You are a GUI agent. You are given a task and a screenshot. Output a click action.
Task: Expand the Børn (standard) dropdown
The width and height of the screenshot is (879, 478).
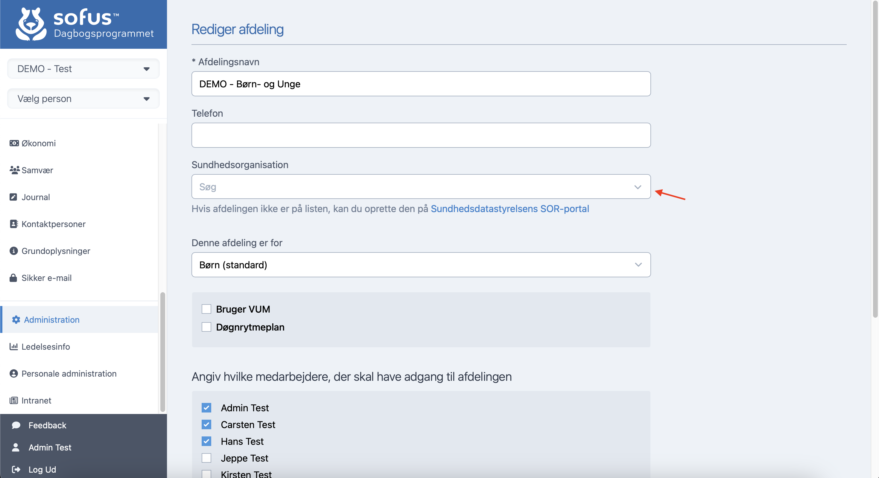pyautogui.click(x=421, y=265)
